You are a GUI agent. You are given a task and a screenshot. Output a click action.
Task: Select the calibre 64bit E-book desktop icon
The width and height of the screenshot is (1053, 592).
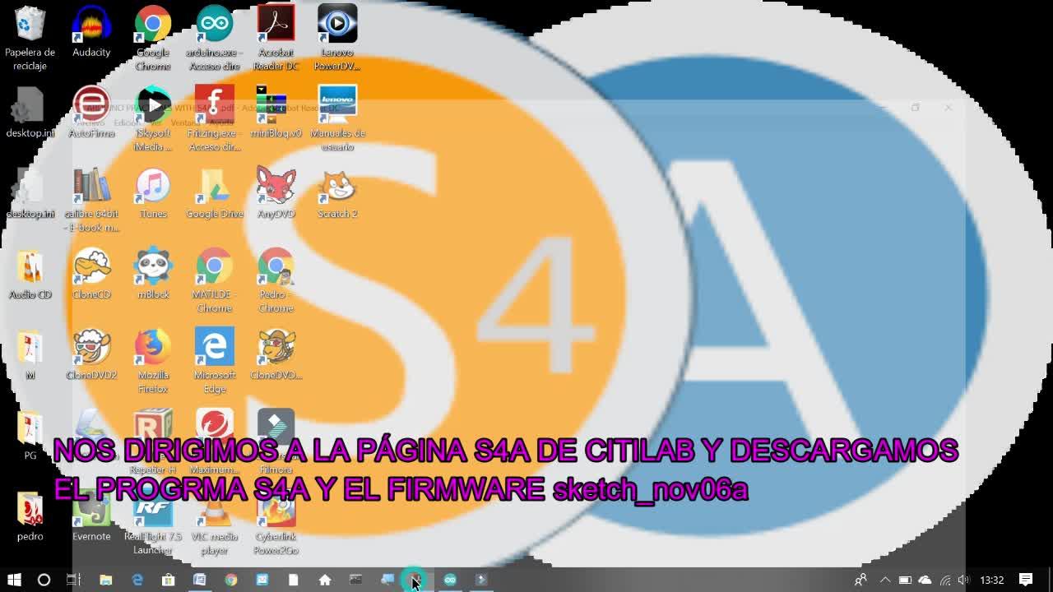pos(91,200)
